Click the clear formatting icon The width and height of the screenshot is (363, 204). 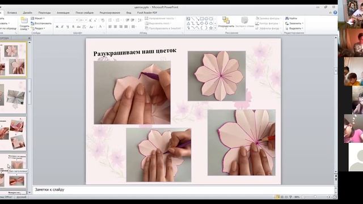click(103, 20)
